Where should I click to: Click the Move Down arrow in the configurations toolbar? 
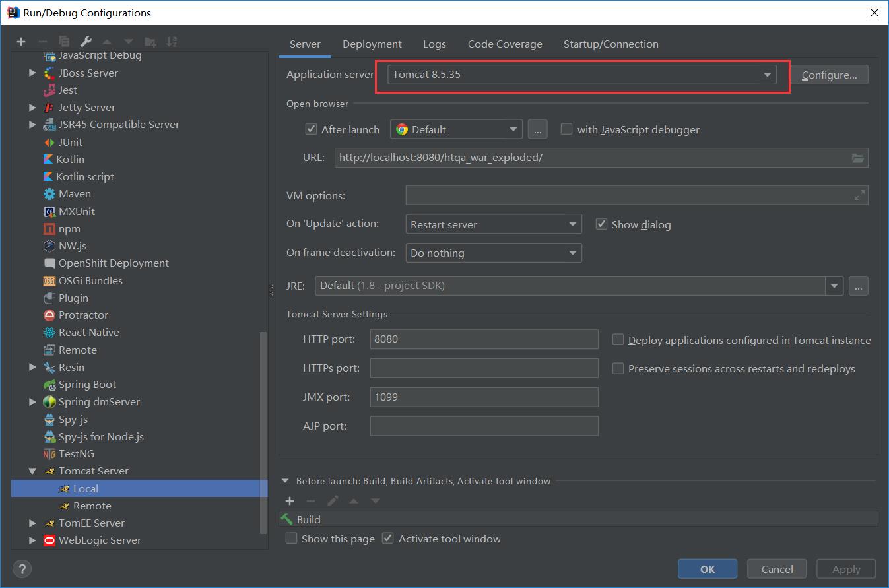(x=129, y=42)
